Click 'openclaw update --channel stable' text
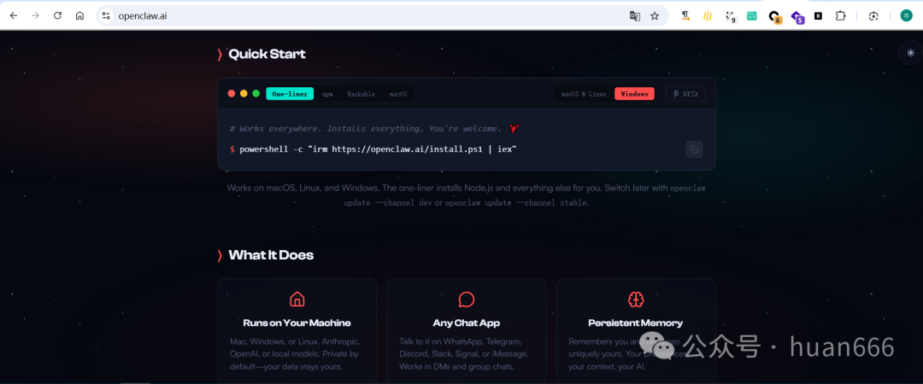The image size is (923, 384). pyautogui.click(x=516, y=203)
